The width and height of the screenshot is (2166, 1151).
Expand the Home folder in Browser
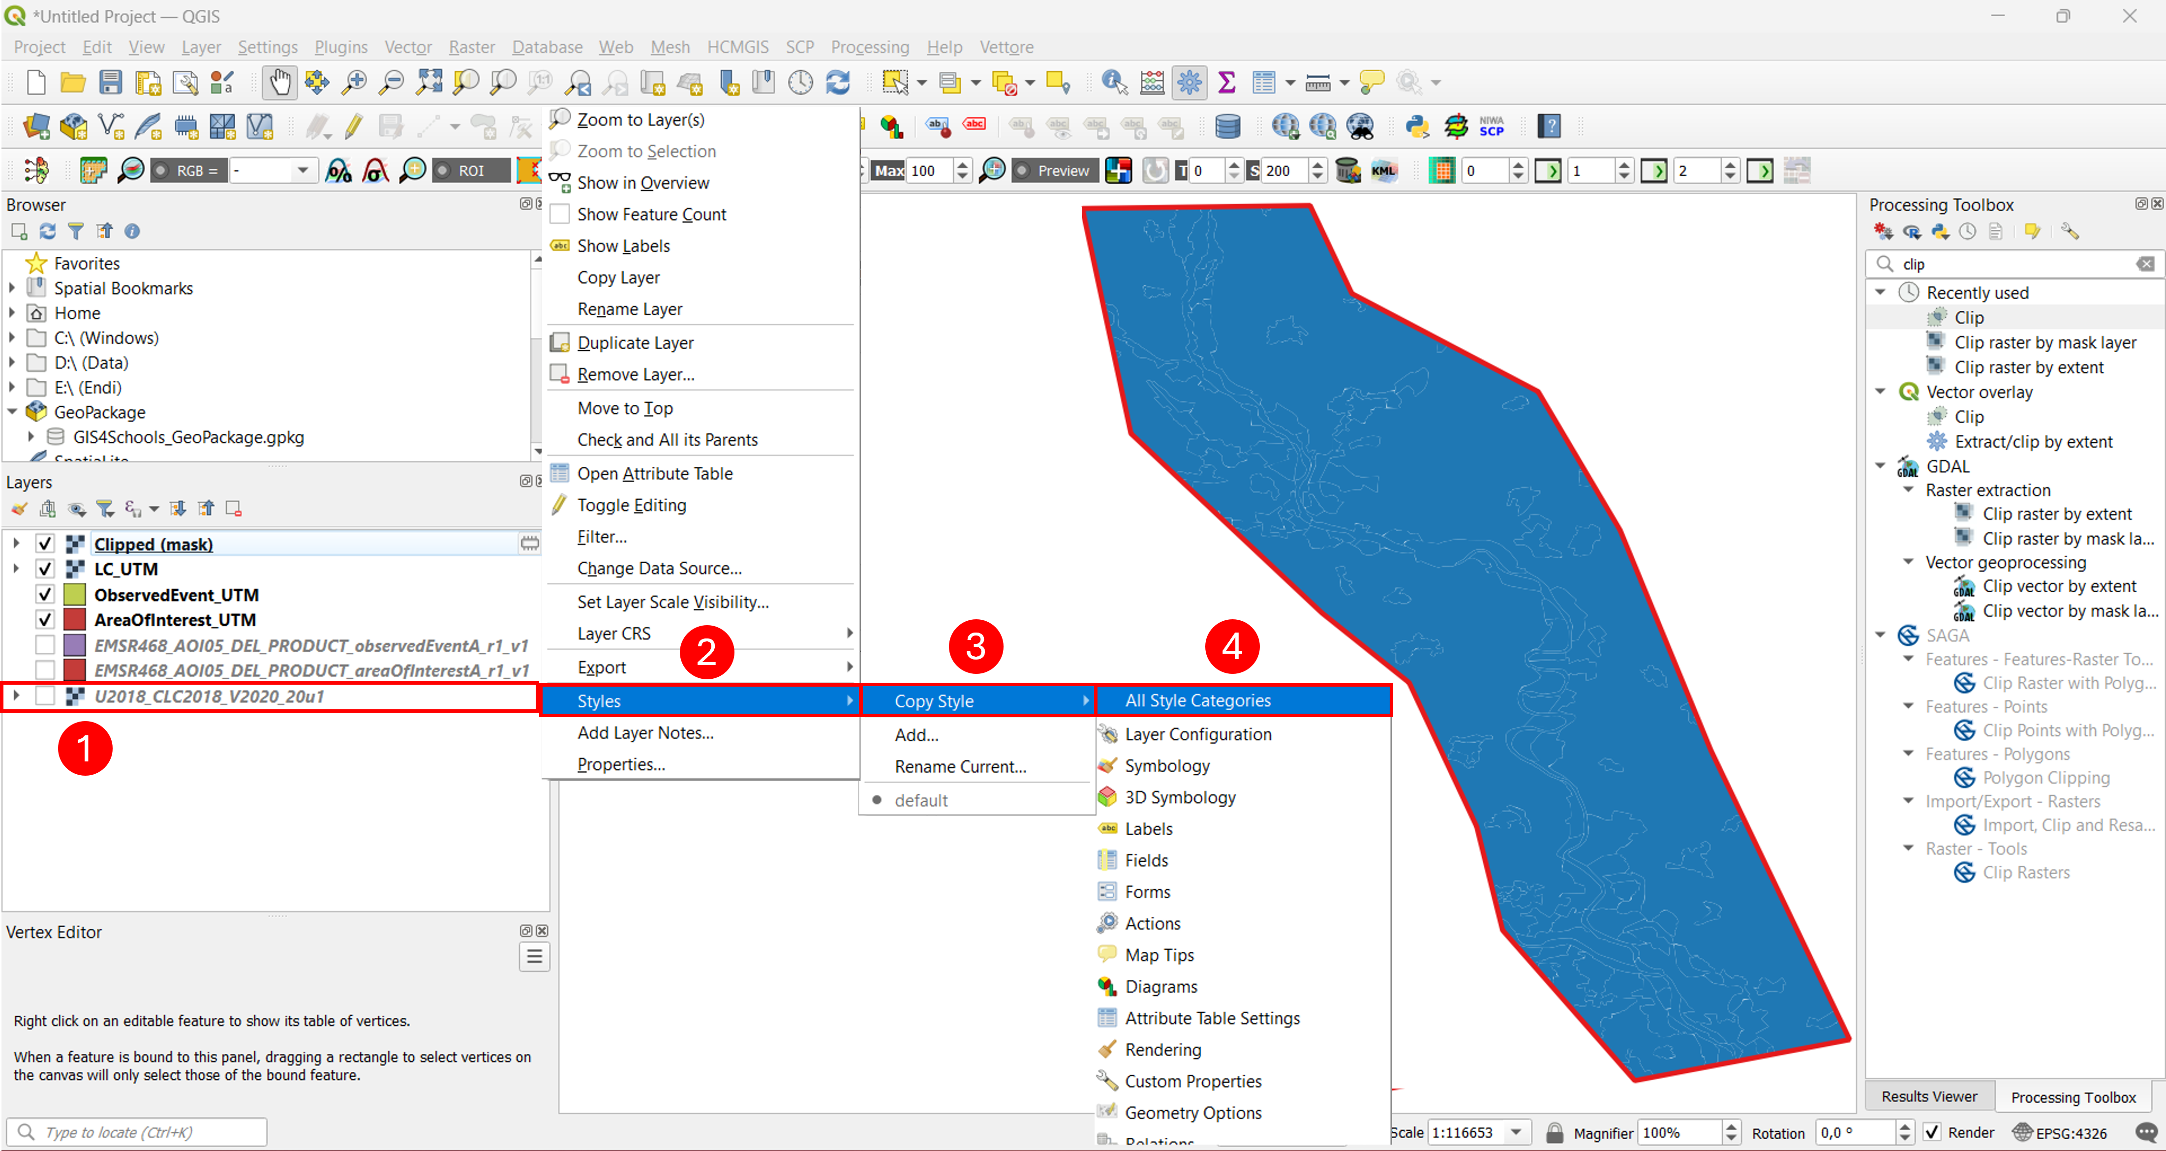13,313
